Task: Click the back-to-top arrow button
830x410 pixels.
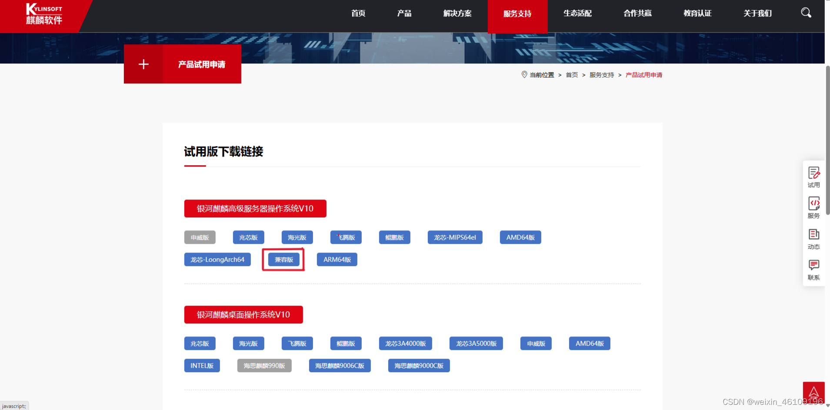Action: click(813, 393)
